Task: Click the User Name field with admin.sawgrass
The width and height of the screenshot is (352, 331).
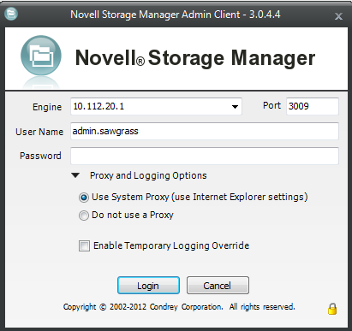Action: click(205, 131)
